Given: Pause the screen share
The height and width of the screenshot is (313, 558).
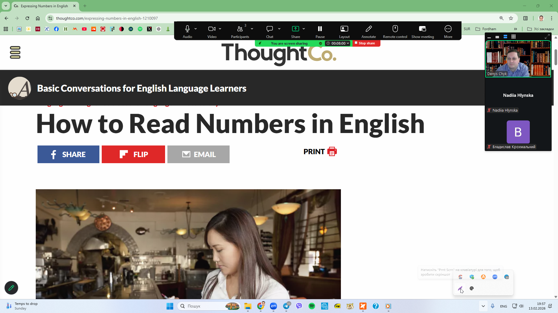Looking at the screenshot, I should (320, 28).
